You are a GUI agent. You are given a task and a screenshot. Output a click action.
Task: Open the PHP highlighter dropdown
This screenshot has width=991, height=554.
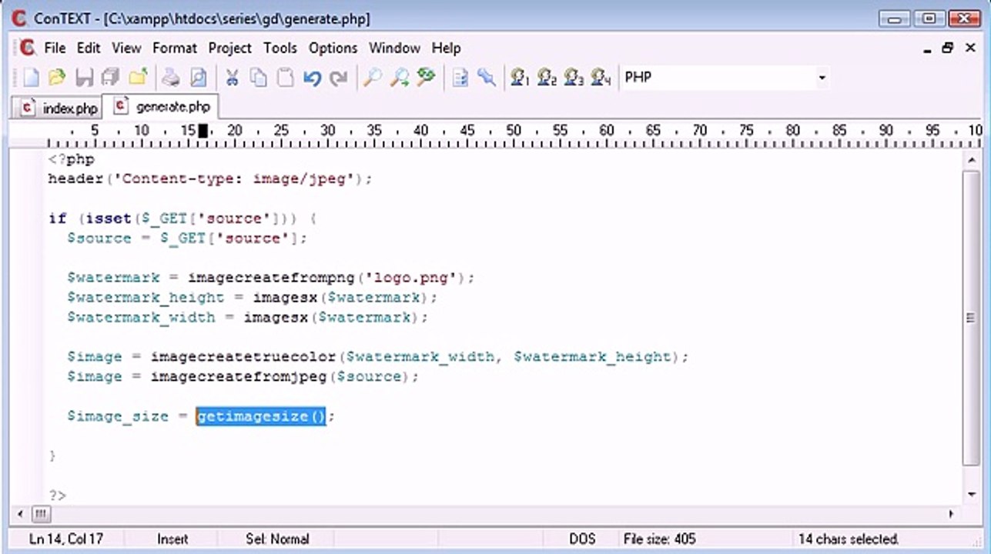point(822,77)
